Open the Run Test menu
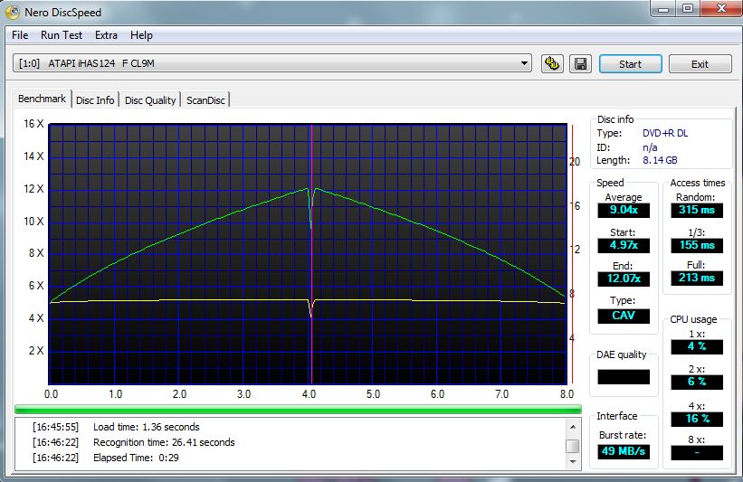The width and height of the screenshot is (743, 482). [61, 35]
